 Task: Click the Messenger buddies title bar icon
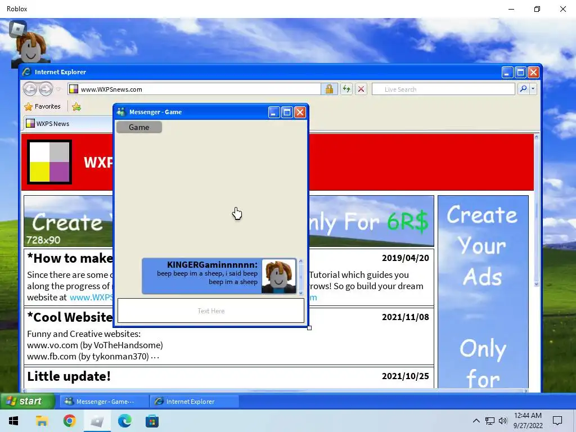(x=121, y=112)
